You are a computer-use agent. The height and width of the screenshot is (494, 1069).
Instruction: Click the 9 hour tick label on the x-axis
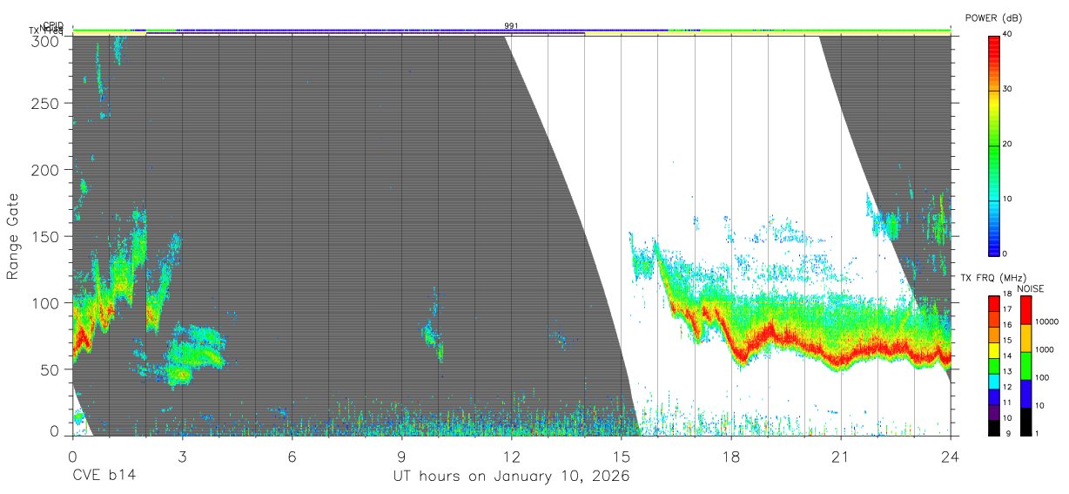(402, 456)
